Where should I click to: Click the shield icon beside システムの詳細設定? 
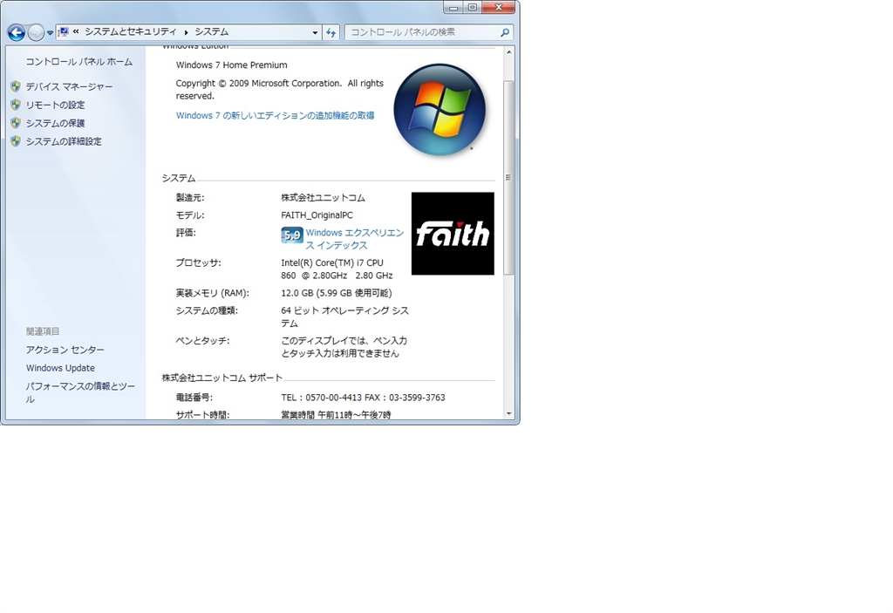[16, 141]
